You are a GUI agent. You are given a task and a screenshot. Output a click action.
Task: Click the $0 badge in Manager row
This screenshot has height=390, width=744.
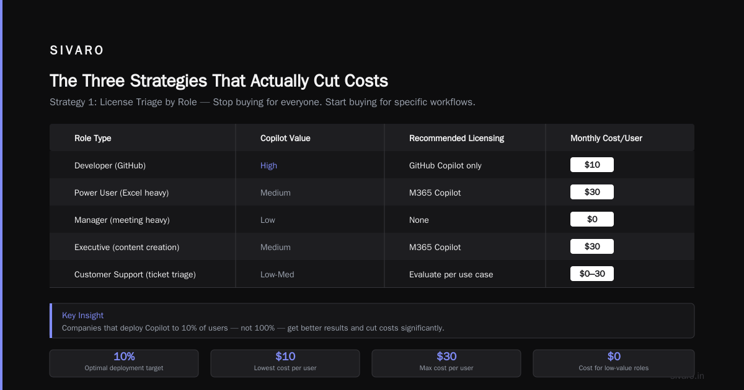click(592, 219)
